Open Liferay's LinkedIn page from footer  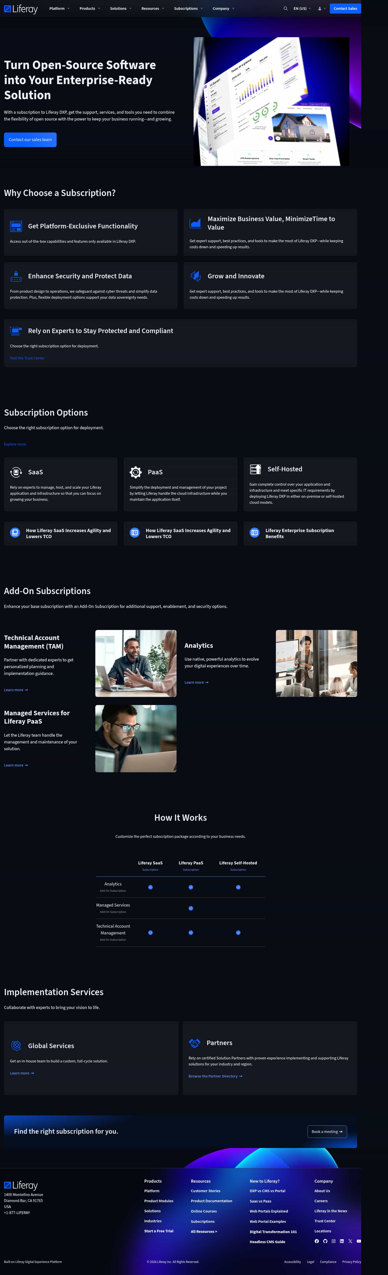coord(342,1241)
